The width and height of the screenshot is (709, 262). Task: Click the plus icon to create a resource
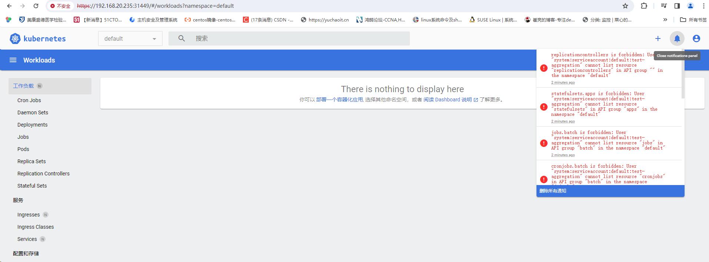tap(658, 38)
